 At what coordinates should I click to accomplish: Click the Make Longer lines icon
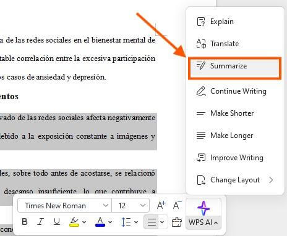201,136
